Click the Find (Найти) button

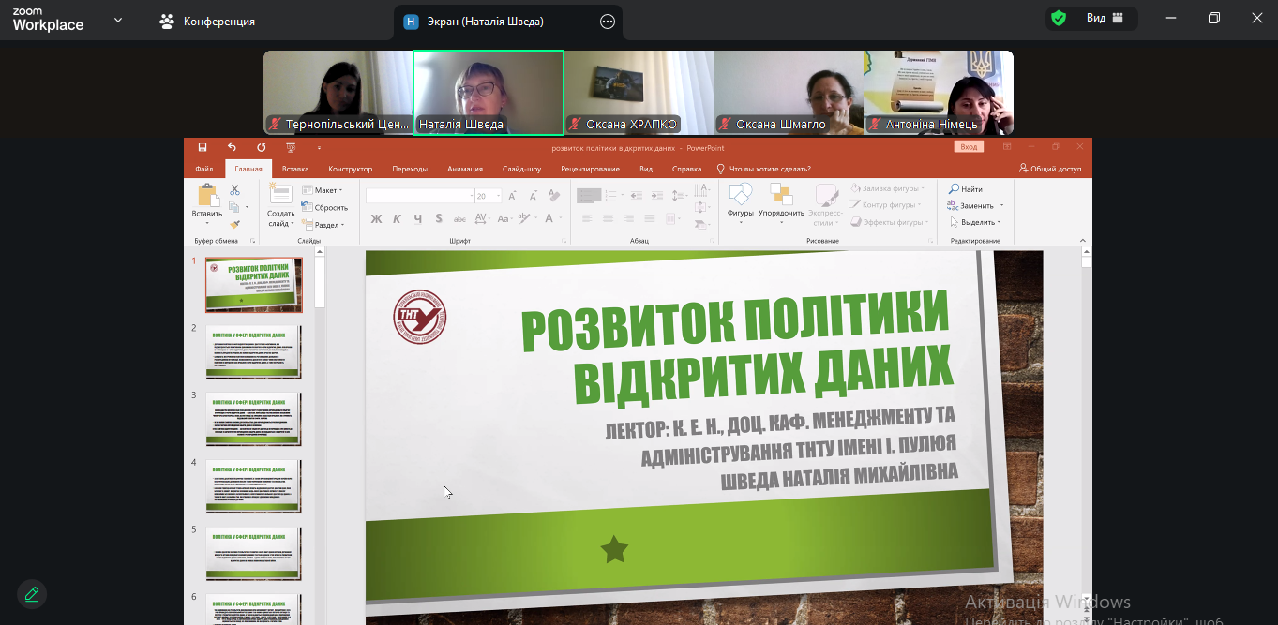pyautogui.click(x=966, y=189)
